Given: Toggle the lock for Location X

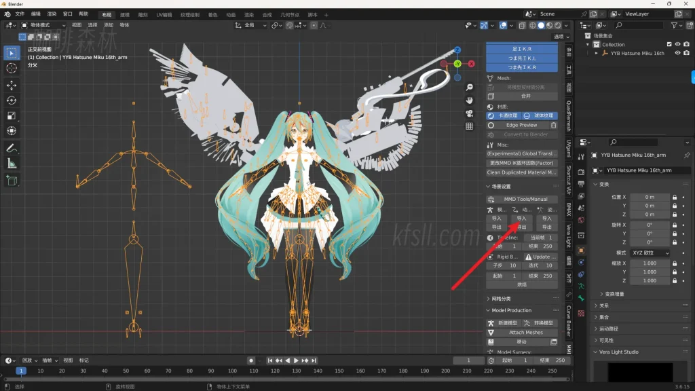Looking at the screenshot, I should coord(674,197).
